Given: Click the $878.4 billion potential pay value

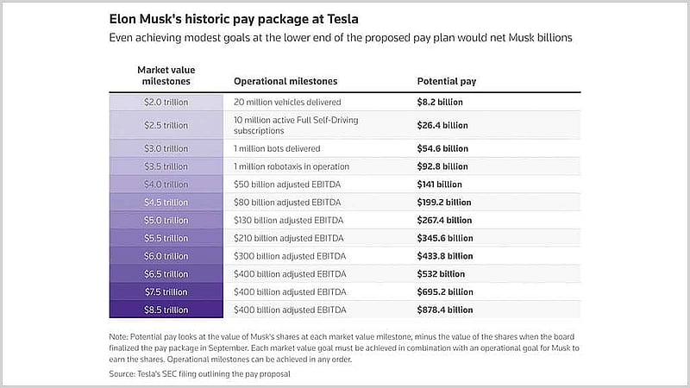Looking at the screenshot, I should pos(445,310).
